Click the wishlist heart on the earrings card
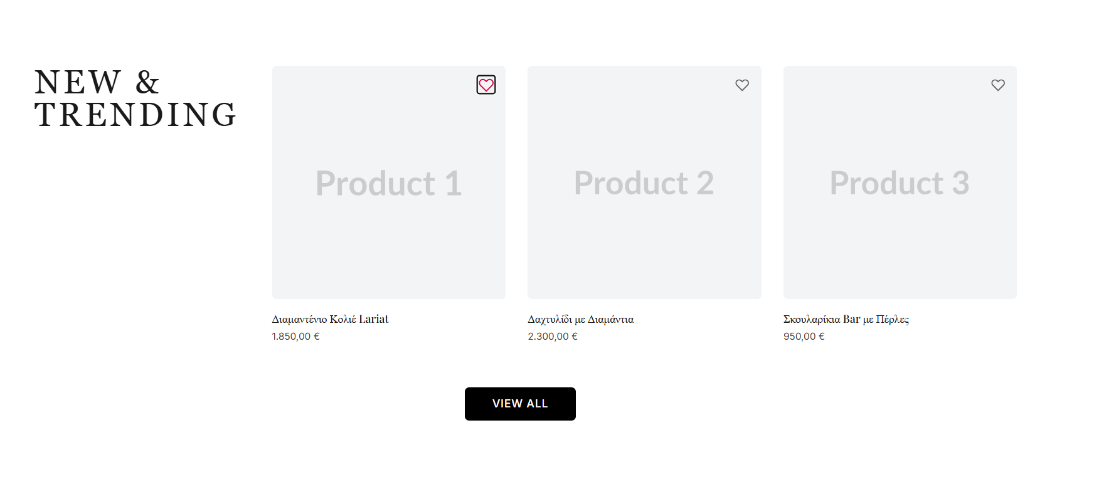Viewport: 1094px width, 482px height. click(998, 85)
